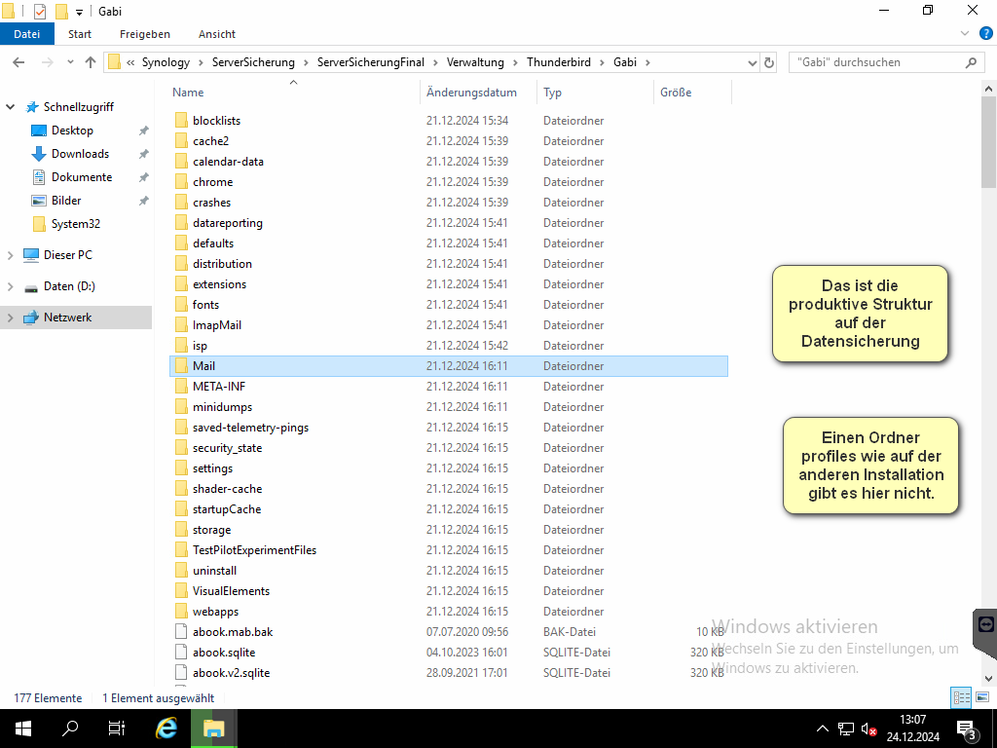Click folder name saved-telemetry-pings

(250, 428)
